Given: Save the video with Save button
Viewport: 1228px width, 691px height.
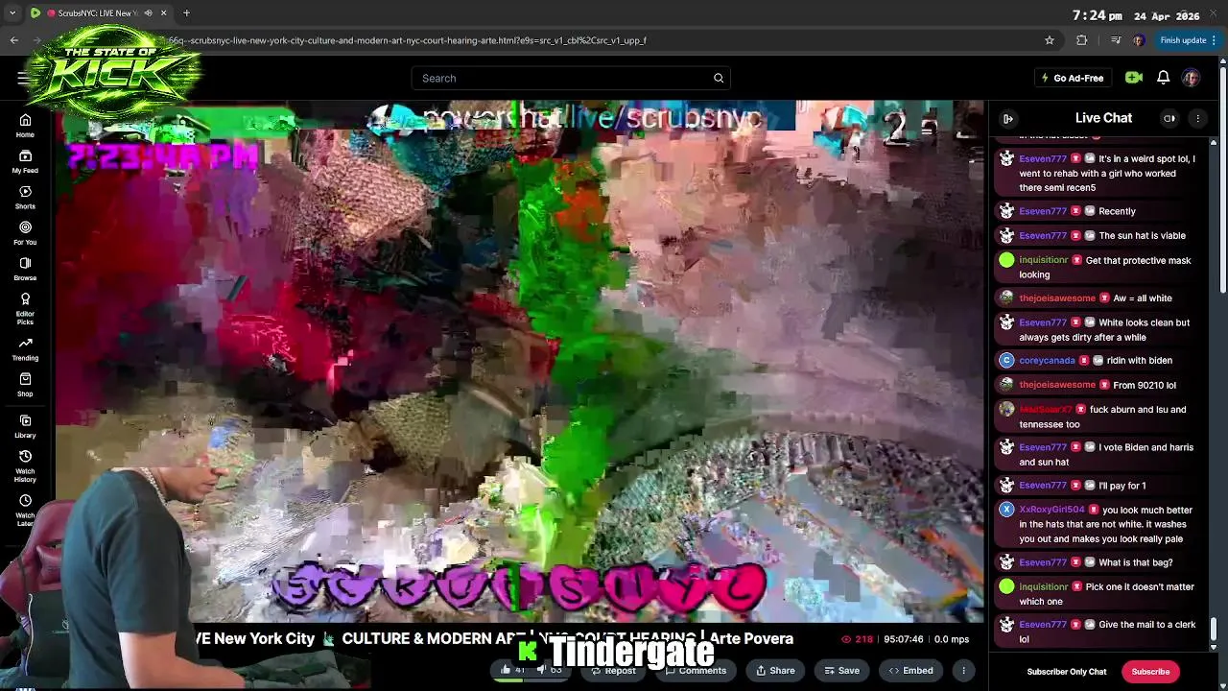Looking at the screenshot, I should (841, 670).
